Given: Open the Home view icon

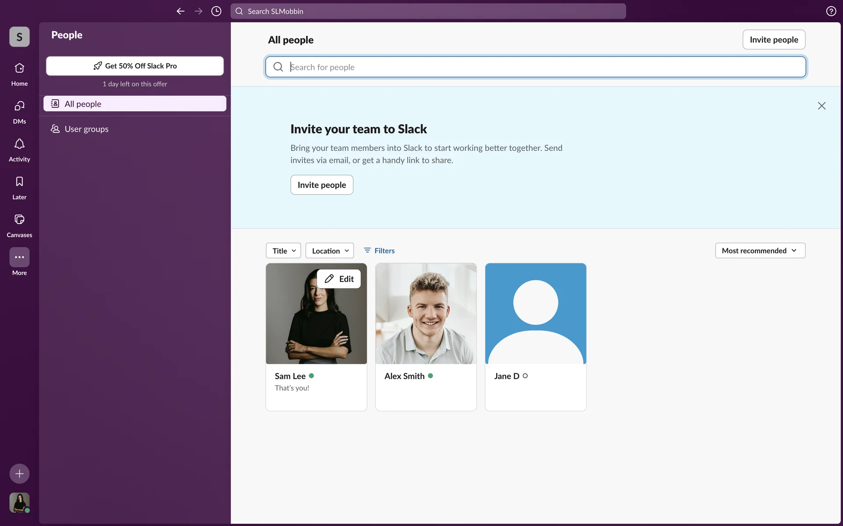Looking at the screenshot, I should click(x=19, y=68).
